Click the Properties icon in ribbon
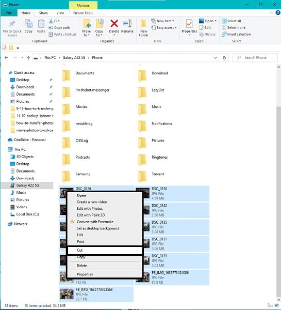Screen dimensions: 281x310 click(x=189, y=24)
